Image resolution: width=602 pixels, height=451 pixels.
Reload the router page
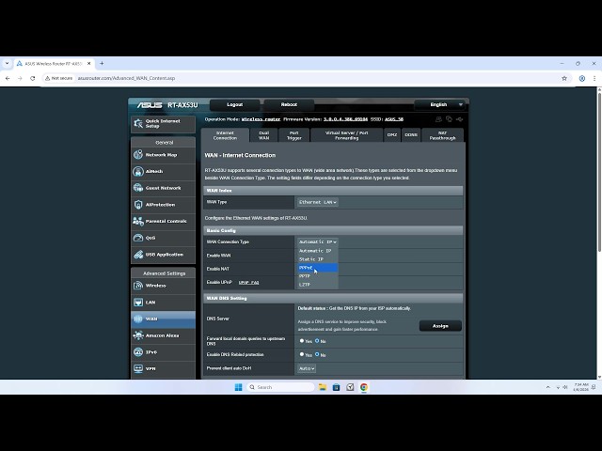coord(33,78)
